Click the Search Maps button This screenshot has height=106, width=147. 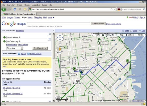(98, 24)
